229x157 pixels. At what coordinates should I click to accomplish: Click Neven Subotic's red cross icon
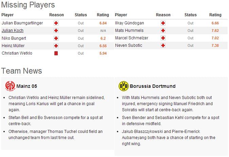[x=163, y=45]
